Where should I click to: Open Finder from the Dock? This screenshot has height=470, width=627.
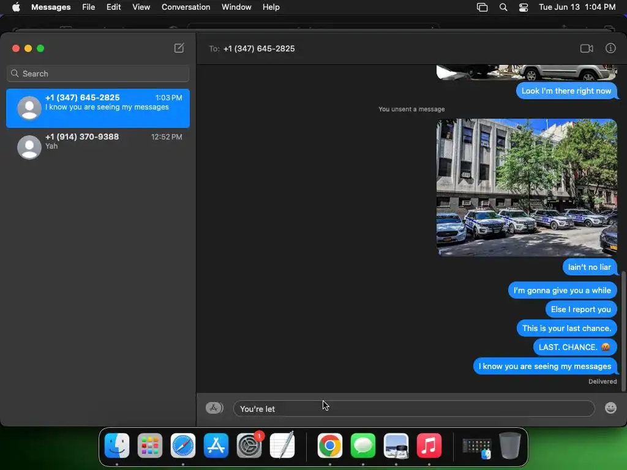[117, 446]
